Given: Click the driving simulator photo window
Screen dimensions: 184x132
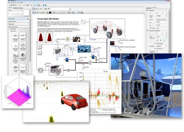Looking at the screenshot, I should (146, 85).
